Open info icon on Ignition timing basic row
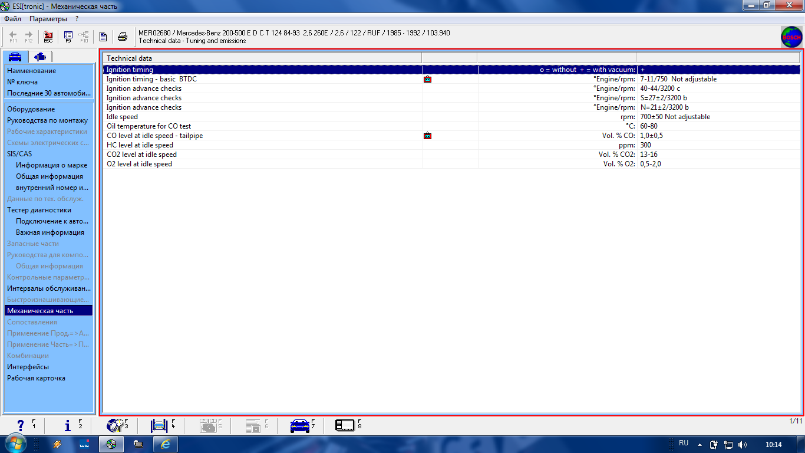Screen dimensions: 805x453 coord(427,79)
